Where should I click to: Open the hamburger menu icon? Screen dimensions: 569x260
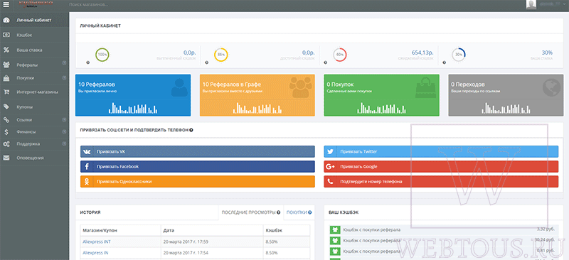coord(6,5)
